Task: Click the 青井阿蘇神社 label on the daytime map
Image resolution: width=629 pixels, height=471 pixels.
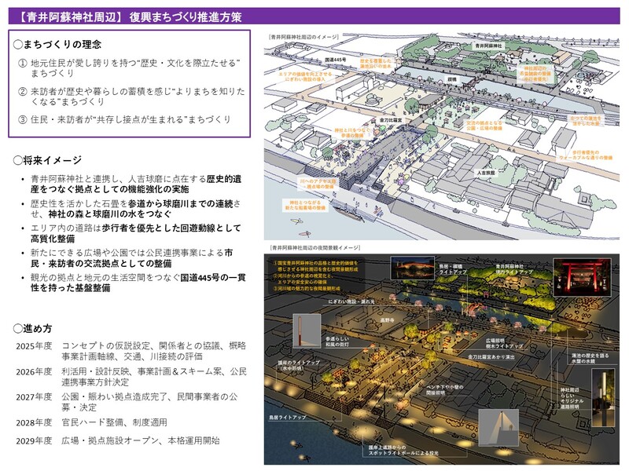Action: click(x=487, y=47)
